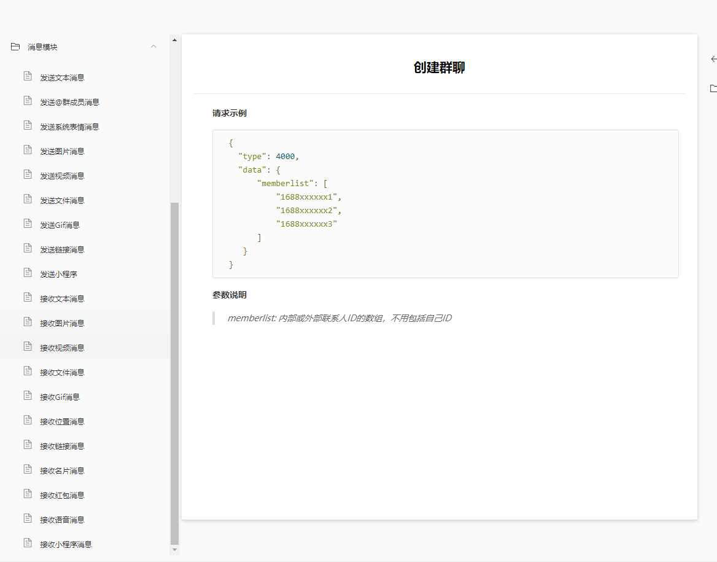This screenshot has height=562, width=717.
Task: Click the 参数说明 heading
Action: 230,295
